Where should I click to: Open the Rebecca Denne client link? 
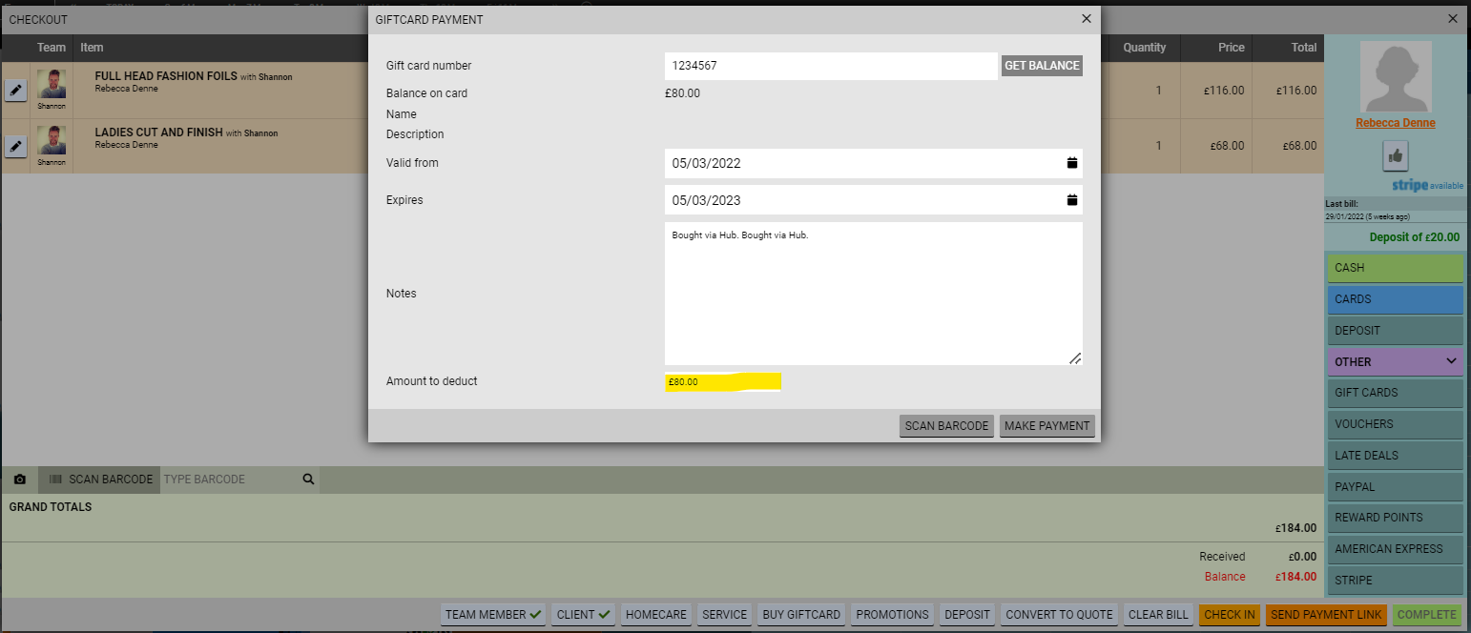[x=1395, y=123]
